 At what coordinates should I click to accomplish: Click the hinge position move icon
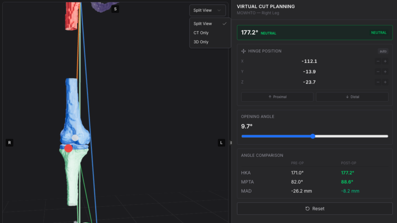pyautogui.click(x=243, y=51)
